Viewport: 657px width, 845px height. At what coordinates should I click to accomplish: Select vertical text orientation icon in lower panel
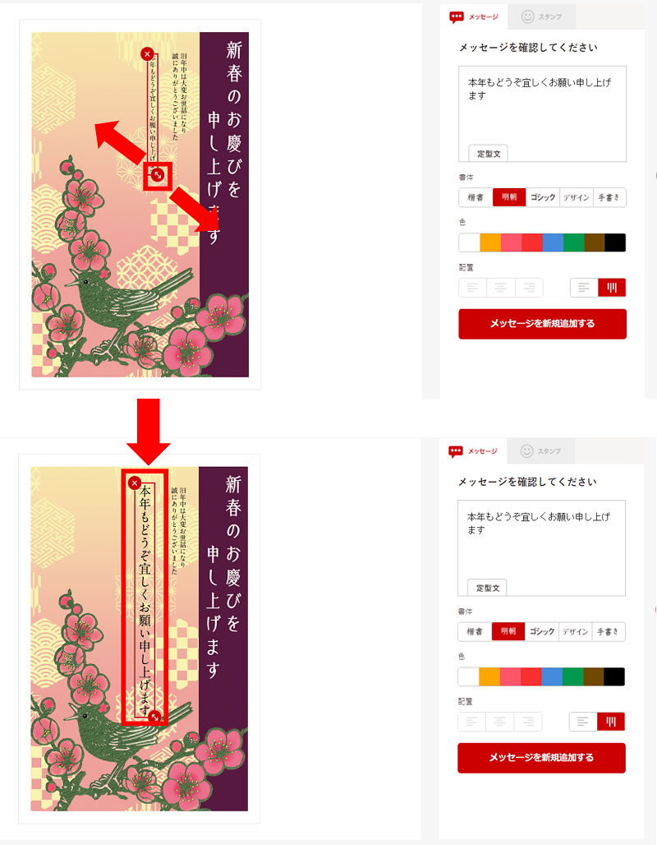pyautogui.click(x=611, y=722)
